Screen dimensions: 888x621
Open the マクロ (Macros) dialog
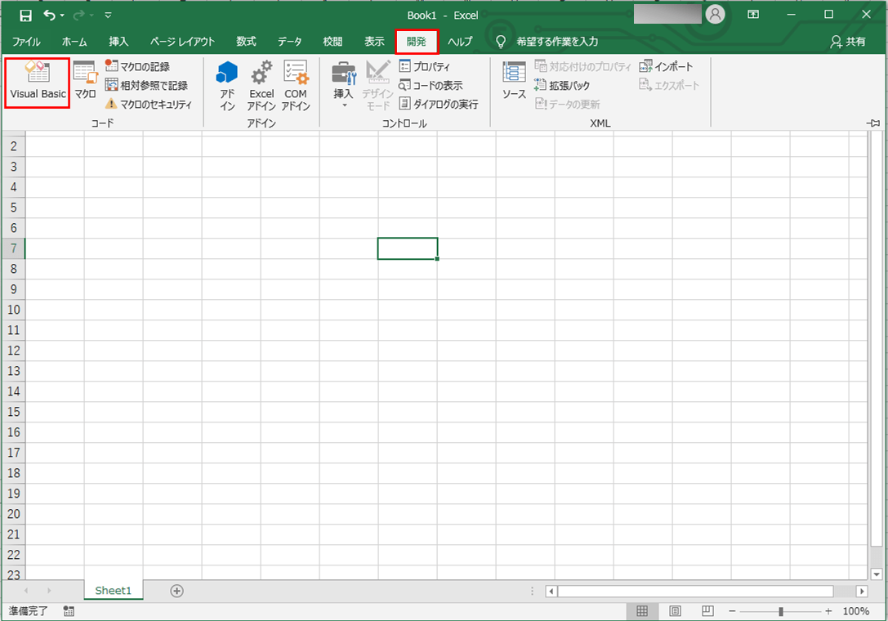coord(85,83)
